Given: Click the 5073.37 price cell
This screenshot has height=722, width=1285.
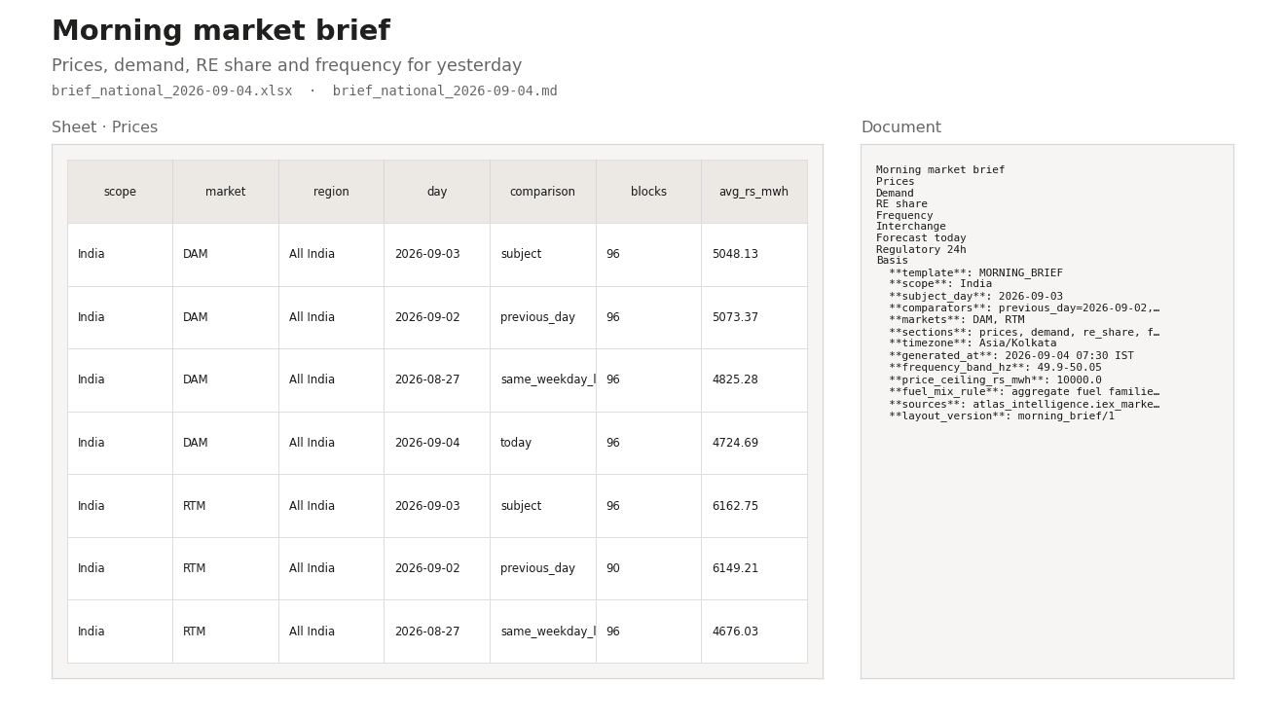Looking at the screenshot, I should [754, 317].
